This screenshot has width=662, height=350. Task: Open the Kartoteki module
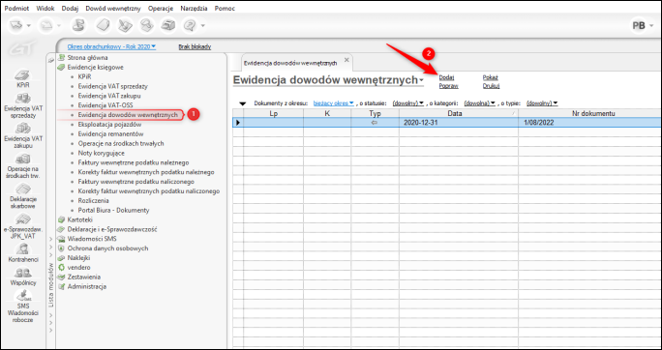pyautogui.click(x=79, y=219)
